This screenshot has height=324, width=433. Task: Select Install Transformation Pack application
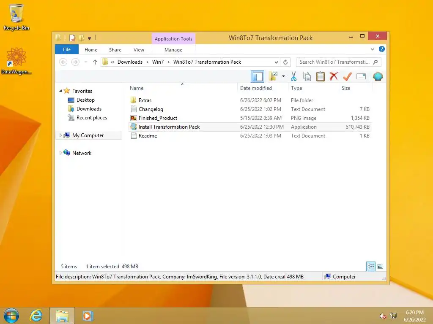(x=250, y=127)
